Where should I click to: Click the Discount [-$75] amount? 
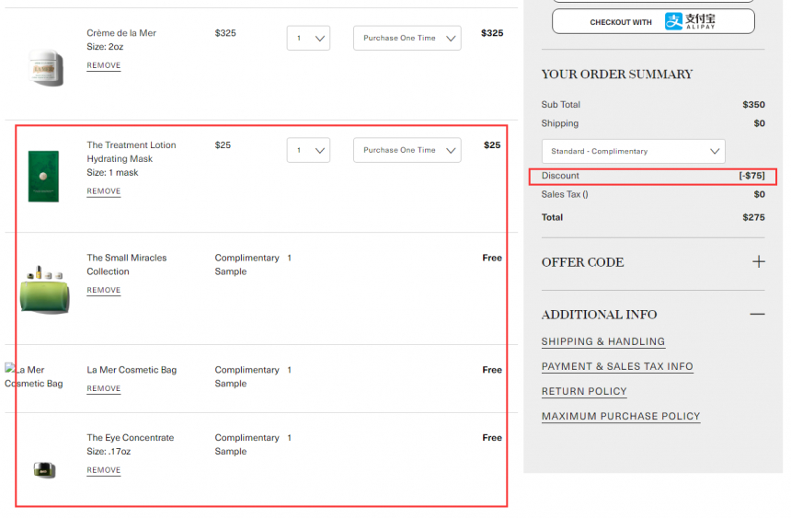751,176
